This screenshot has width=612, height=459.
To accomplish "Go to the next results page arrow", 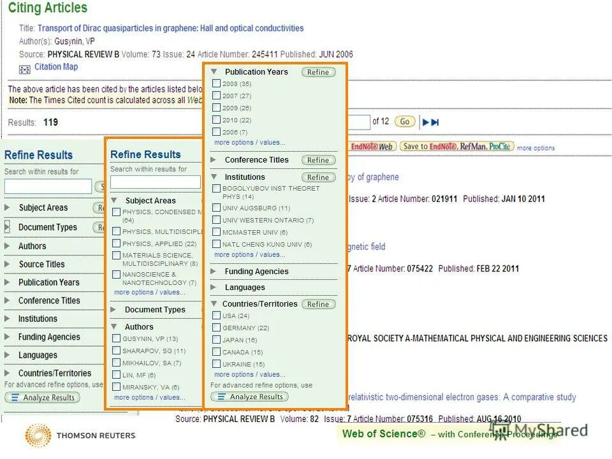I will click(x=425, y=121).
